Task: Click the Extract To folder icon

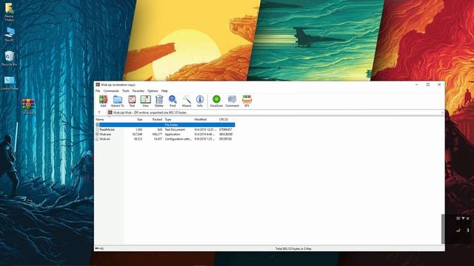Action: (x=118, y=101)
